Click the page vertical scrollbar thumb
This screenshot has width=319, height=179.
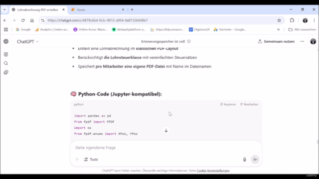point(318,142)
